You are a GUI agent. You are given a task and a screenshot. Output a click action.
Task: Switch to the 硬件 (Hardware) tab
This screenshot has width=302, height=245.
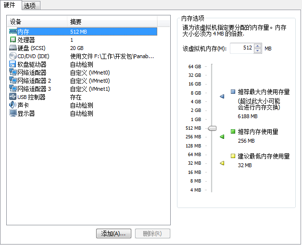click(10, 5)
